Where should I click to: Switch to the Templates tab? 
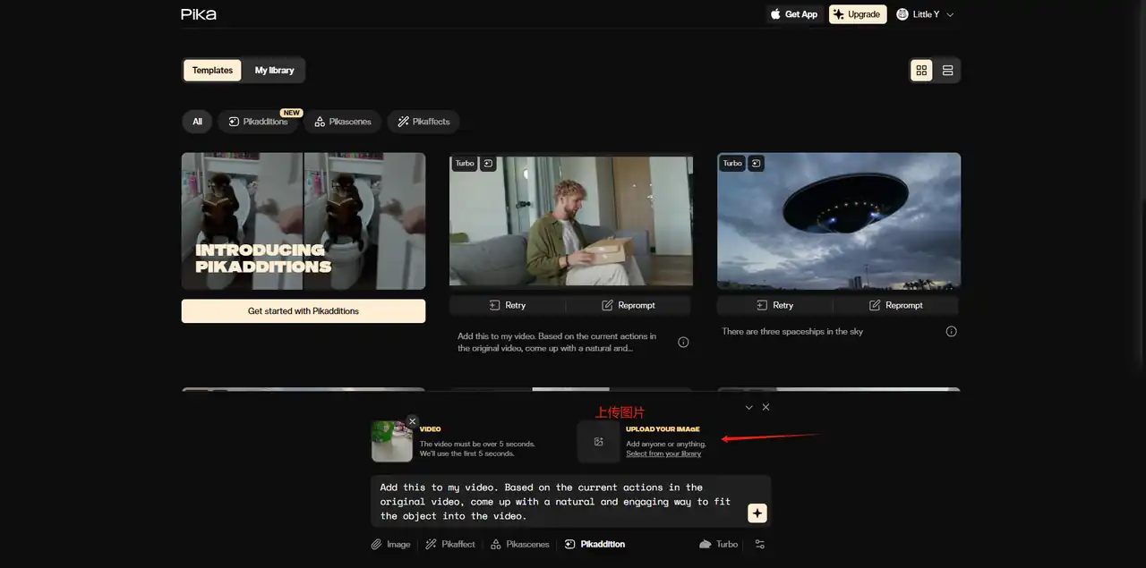tap(212, 71)
